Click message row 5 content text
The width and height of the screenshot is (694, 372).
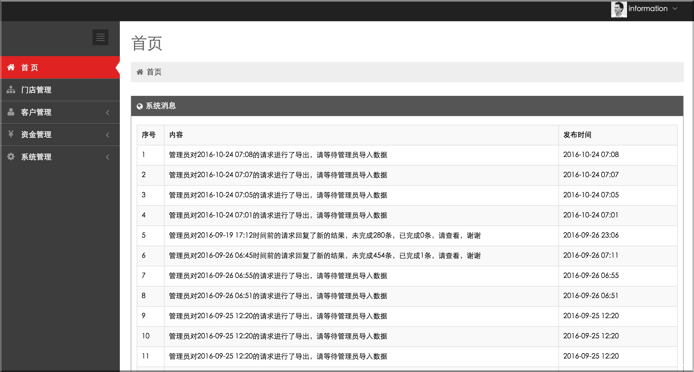click(325, 236)
